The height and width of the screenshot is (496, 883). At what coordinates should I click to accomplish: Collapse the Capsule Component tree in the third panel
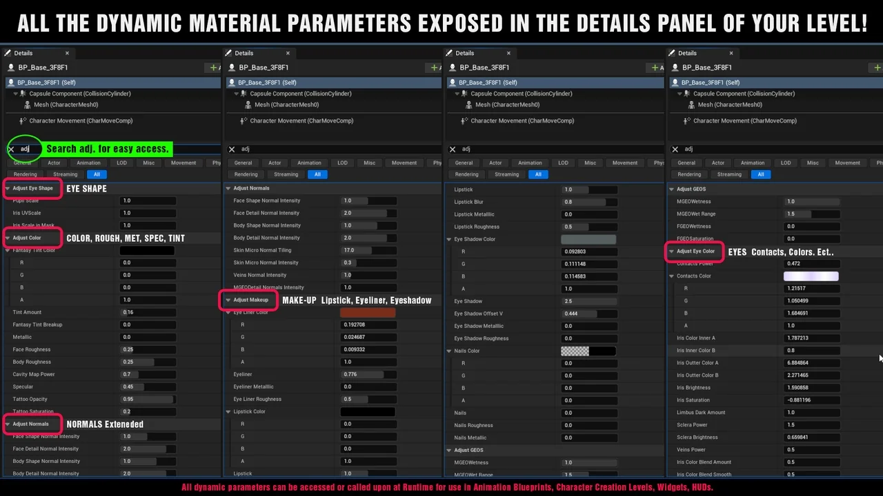click(x=457, y=94)
